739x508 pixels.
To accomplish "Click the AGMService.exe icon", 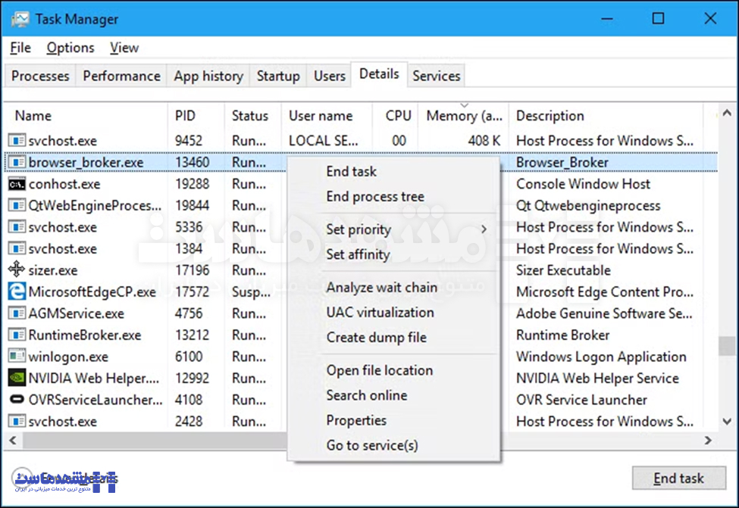I will (x=17, y=313).
